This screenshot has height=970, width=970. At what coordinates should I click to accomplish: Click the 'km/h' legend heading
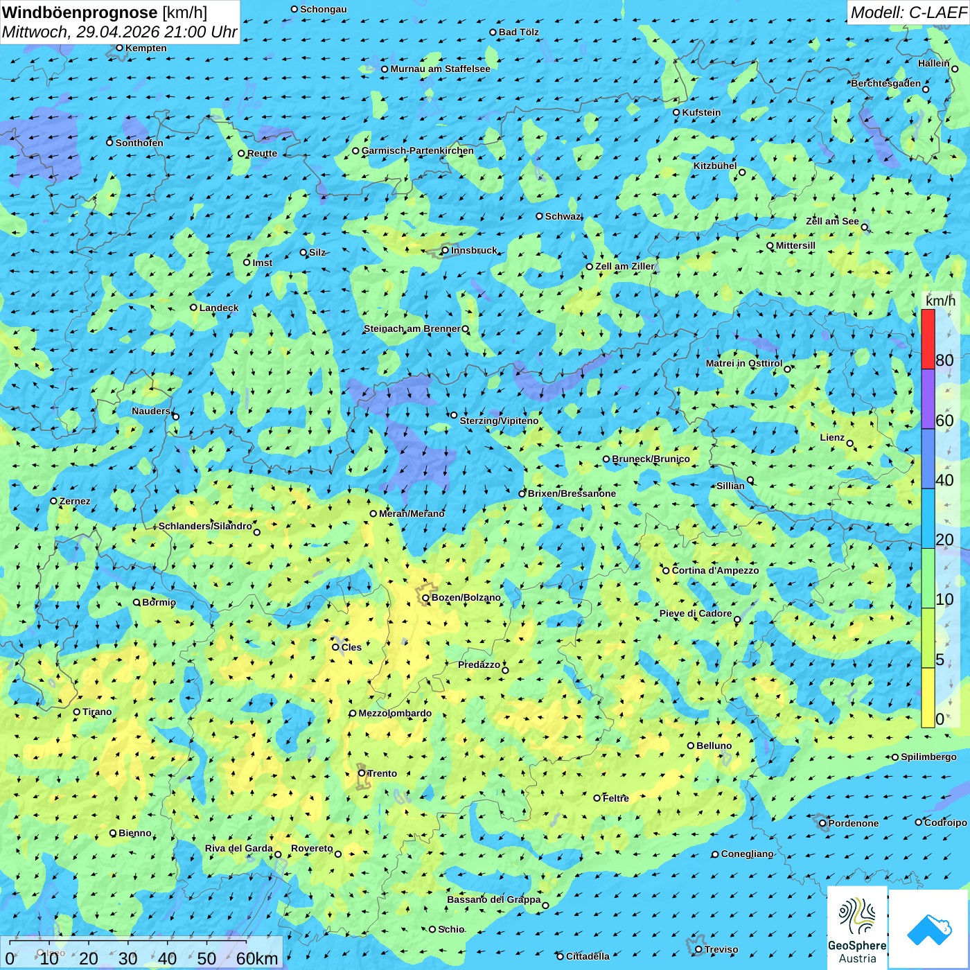click(940, 301)
